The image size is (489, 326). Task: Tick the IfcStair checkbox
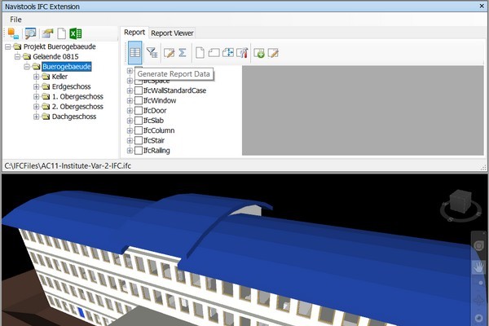(139, 140)
